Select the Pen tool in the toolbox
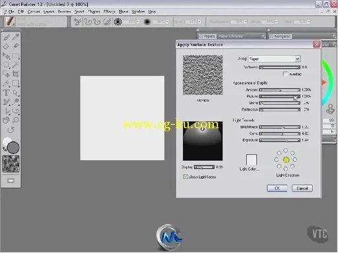The width and height of the screenshot is (338, 253). click(x=7, y=84)
